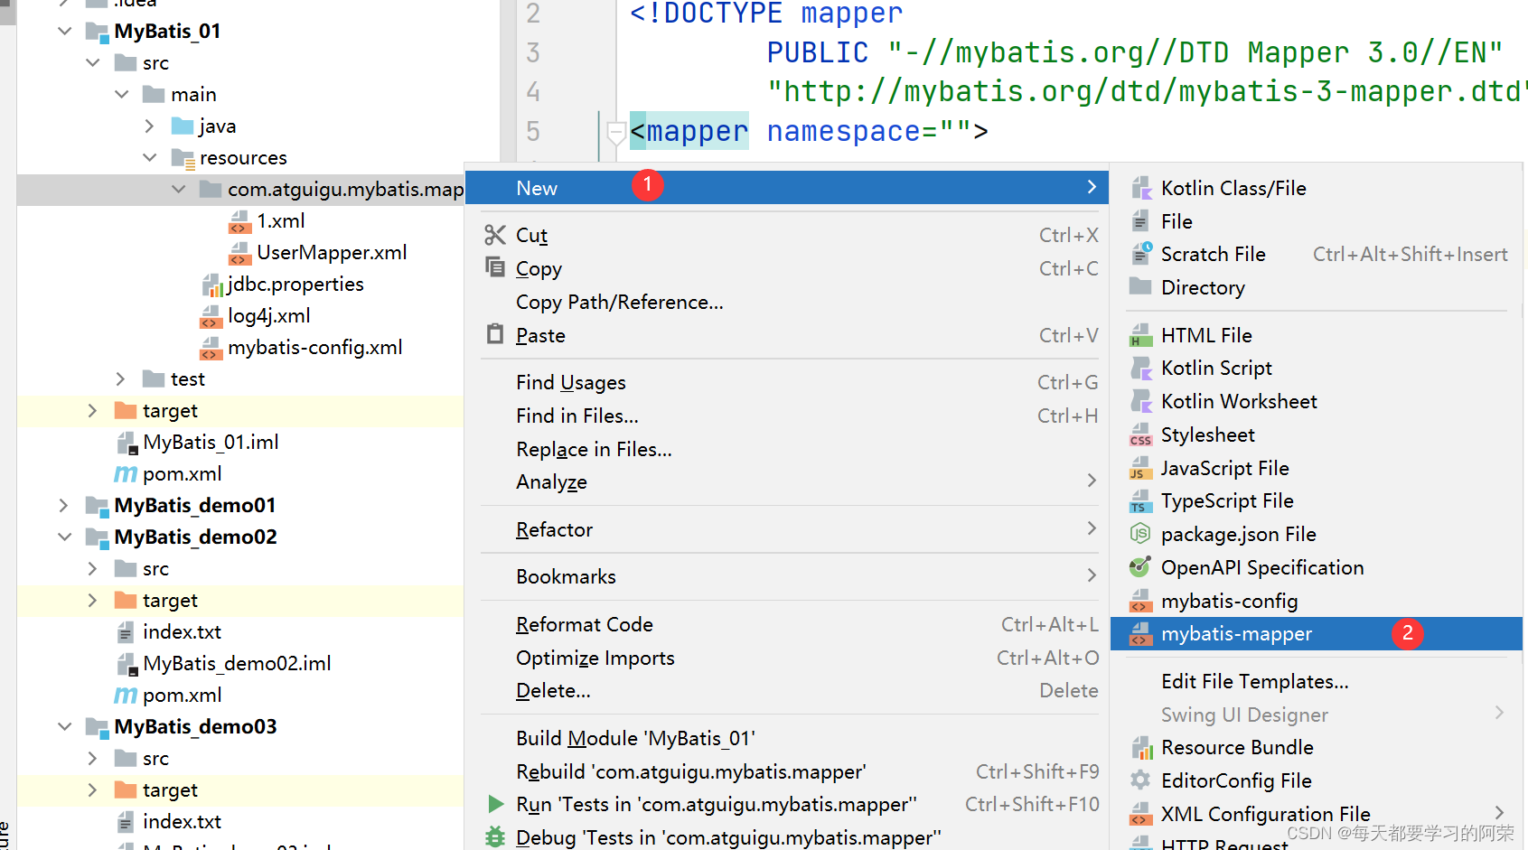
Task: Select Build Module 'MyBatis_01'
Action: point(786,738)
